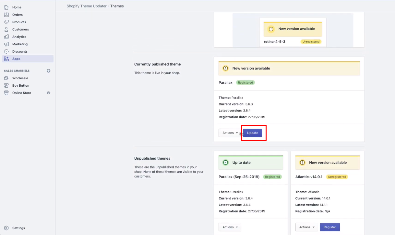Image resolution: width=395 pixels, height=235 pixels.
Task: Click 'Registration date: N/A' text
Action: coord(313,211)
